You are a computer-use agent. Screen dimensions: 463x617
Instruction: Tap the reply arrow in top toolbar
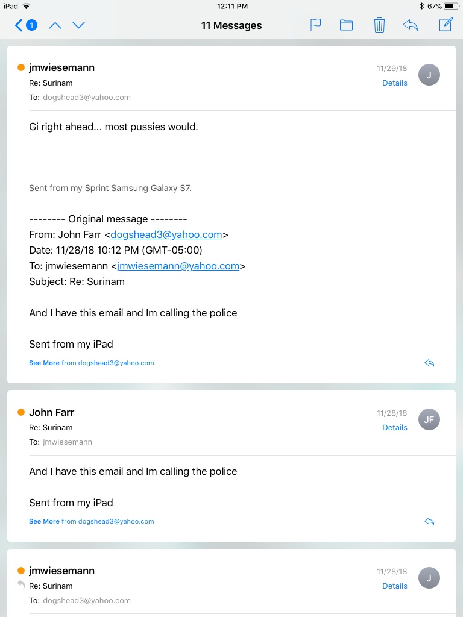point(410,25)
